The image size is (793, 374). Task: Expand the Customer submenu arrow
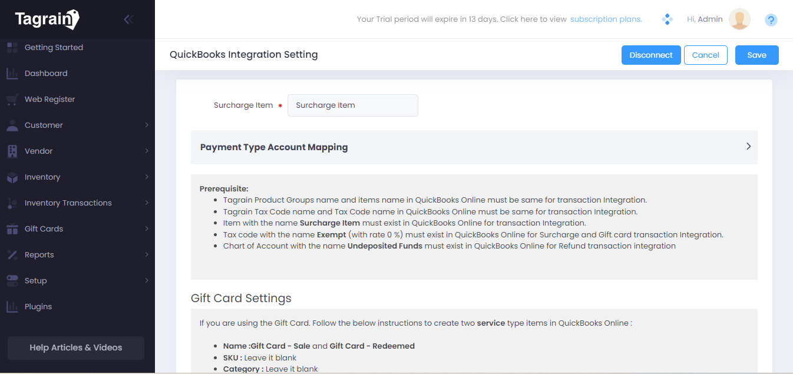147,125
